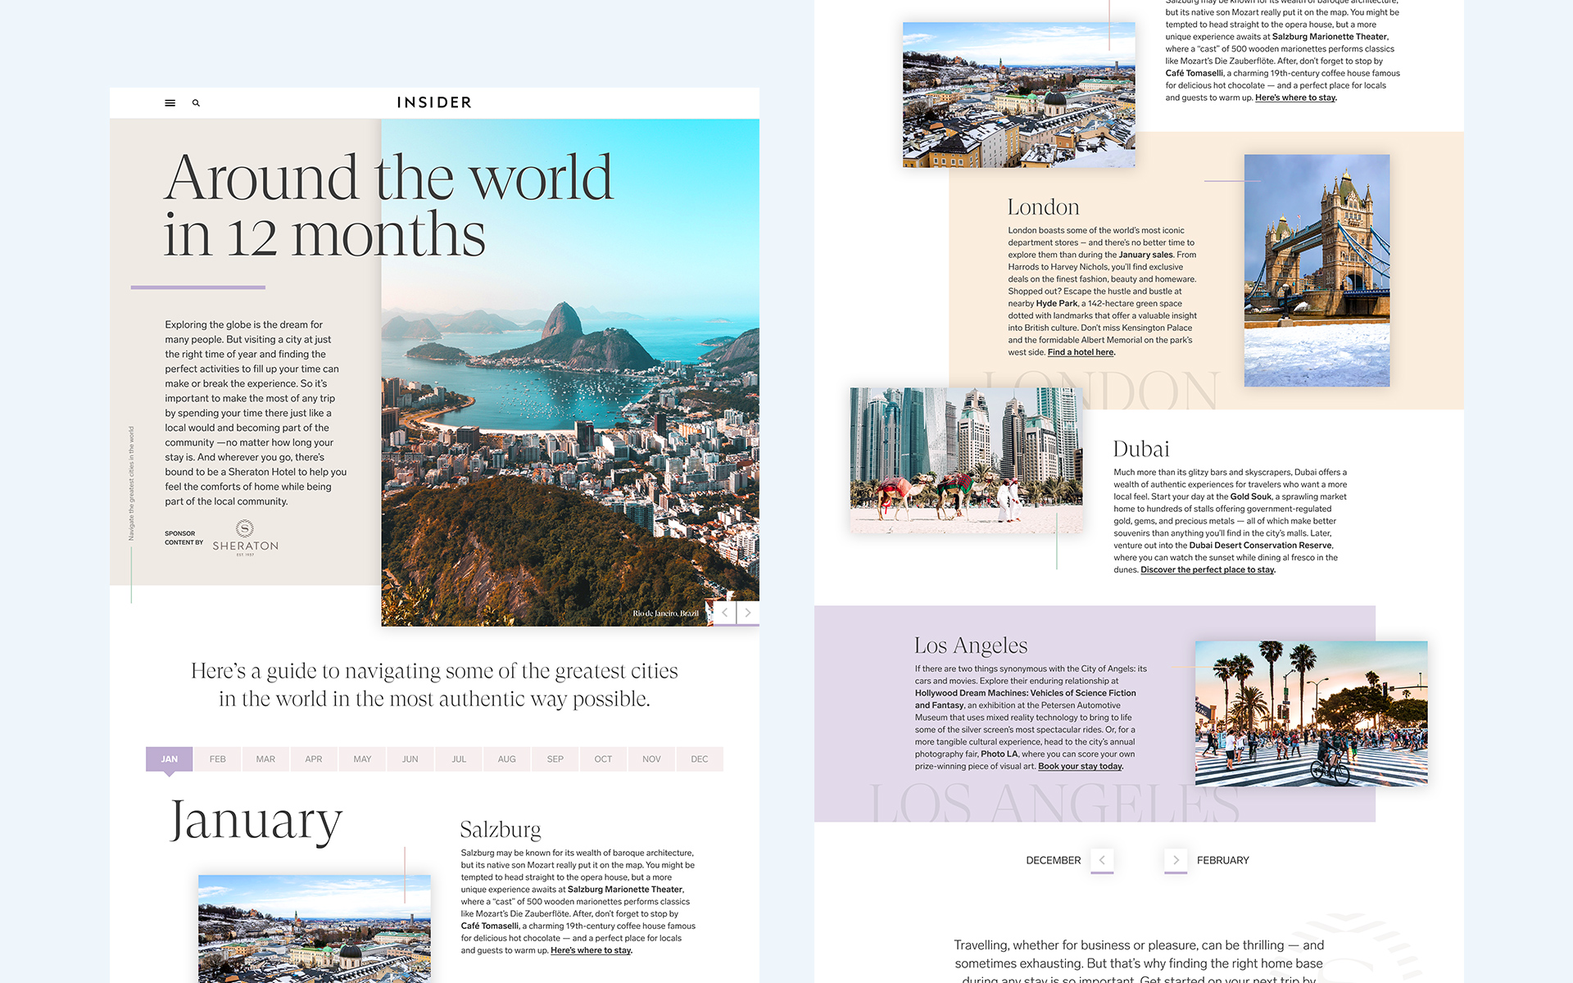This screenshot has width=1573, height=983.
Task: Click the 'Around the world in 12 months' headline
Action: 388,205
